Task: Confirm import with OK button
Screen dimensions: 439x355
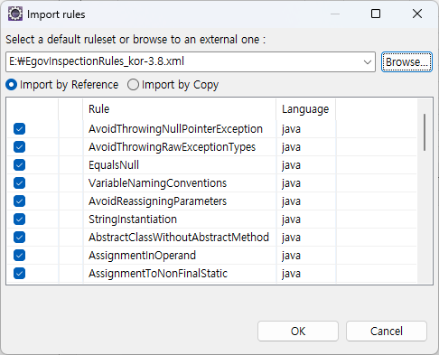Action: pos(298,331)
